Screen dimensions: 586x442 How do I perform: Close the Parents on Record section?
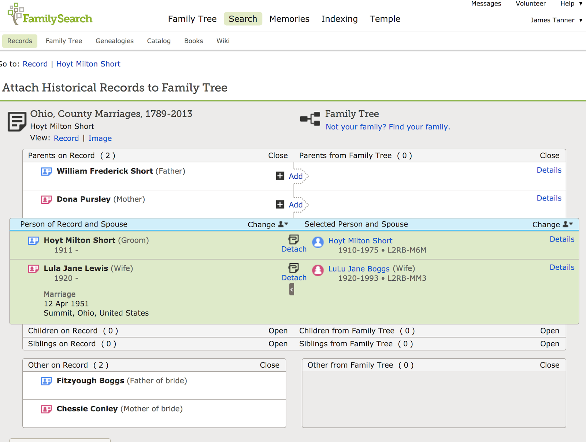278,155
